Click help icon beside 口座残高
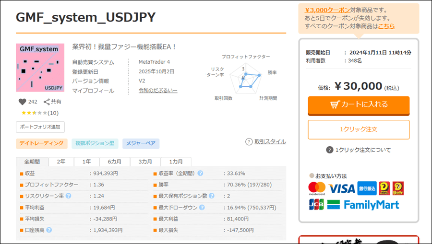432x244 pixels. (x=49, y=230)
